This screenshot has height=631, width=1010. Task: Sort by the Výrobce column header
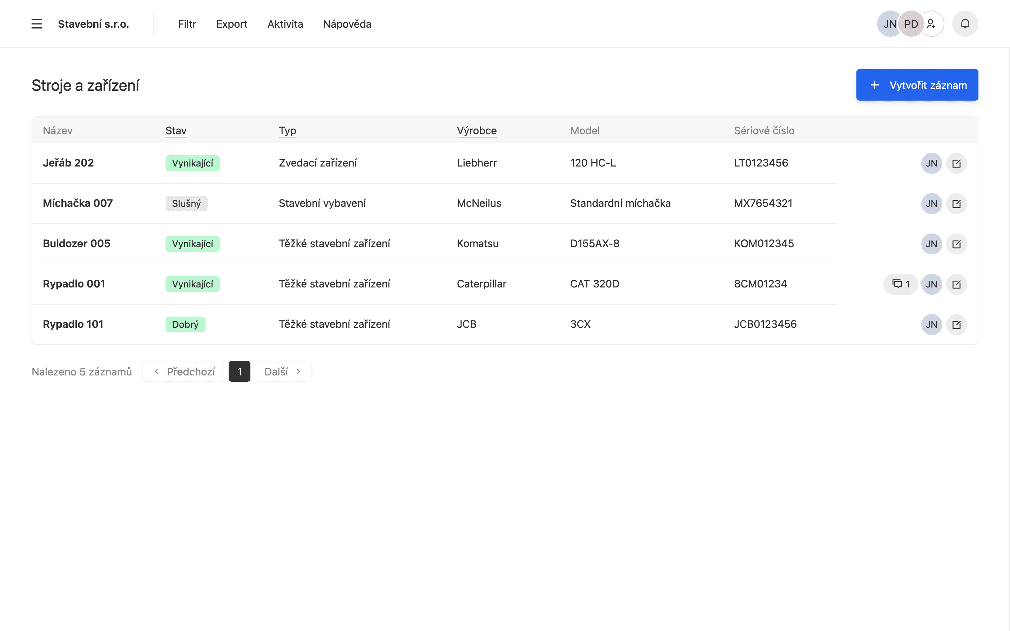point(477,131)
